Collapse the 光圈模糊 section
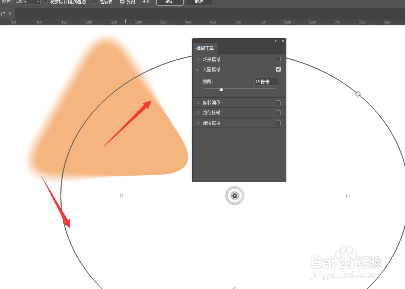405x289 pixels. [198, 70]
